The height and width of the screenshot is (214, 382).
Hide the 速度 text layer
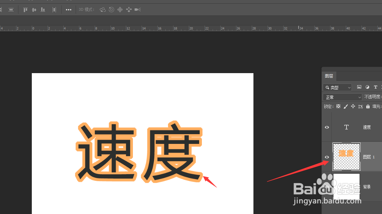pyautogui.click(x=326, y=127)
